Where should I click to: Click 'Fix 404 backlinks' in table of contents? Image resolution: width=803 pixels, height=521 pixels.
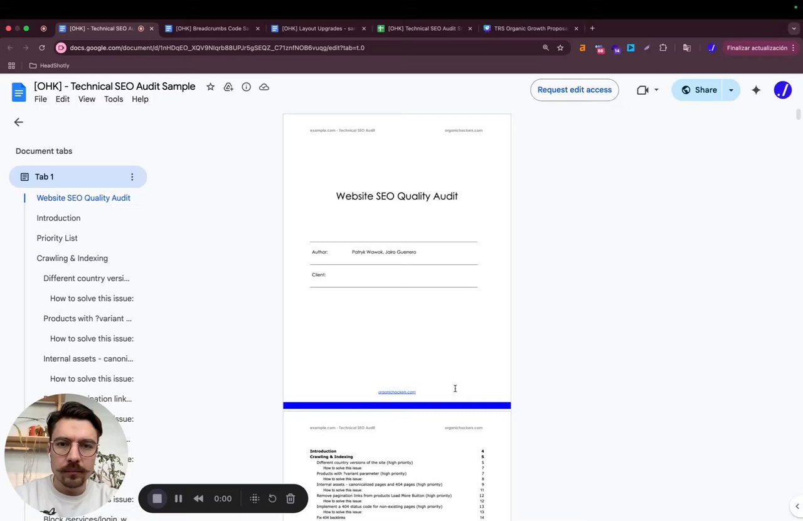click(331, 517)
